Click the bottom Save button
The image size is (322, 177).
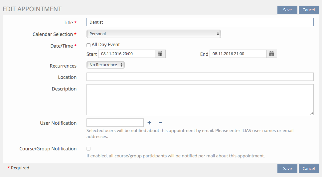coord(287,169)
